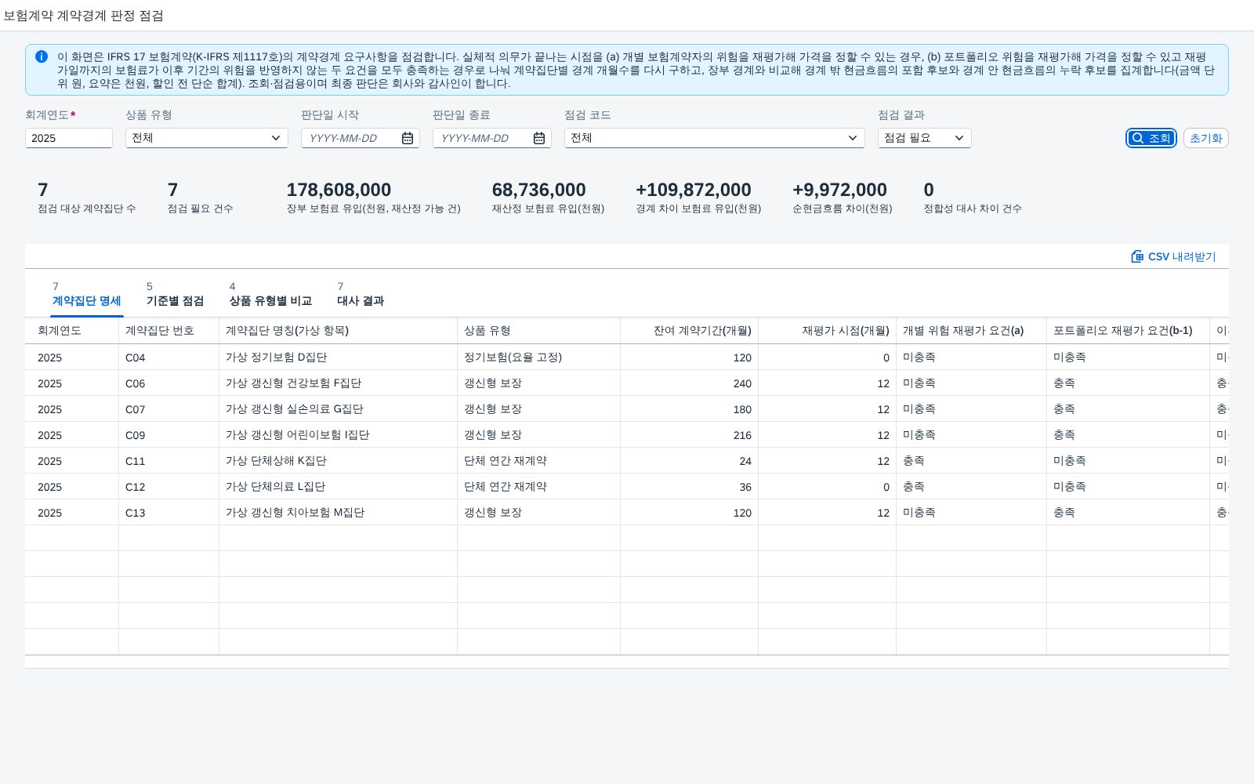Click the 68,736,000 재산정 보험료 value

[539, 190]
